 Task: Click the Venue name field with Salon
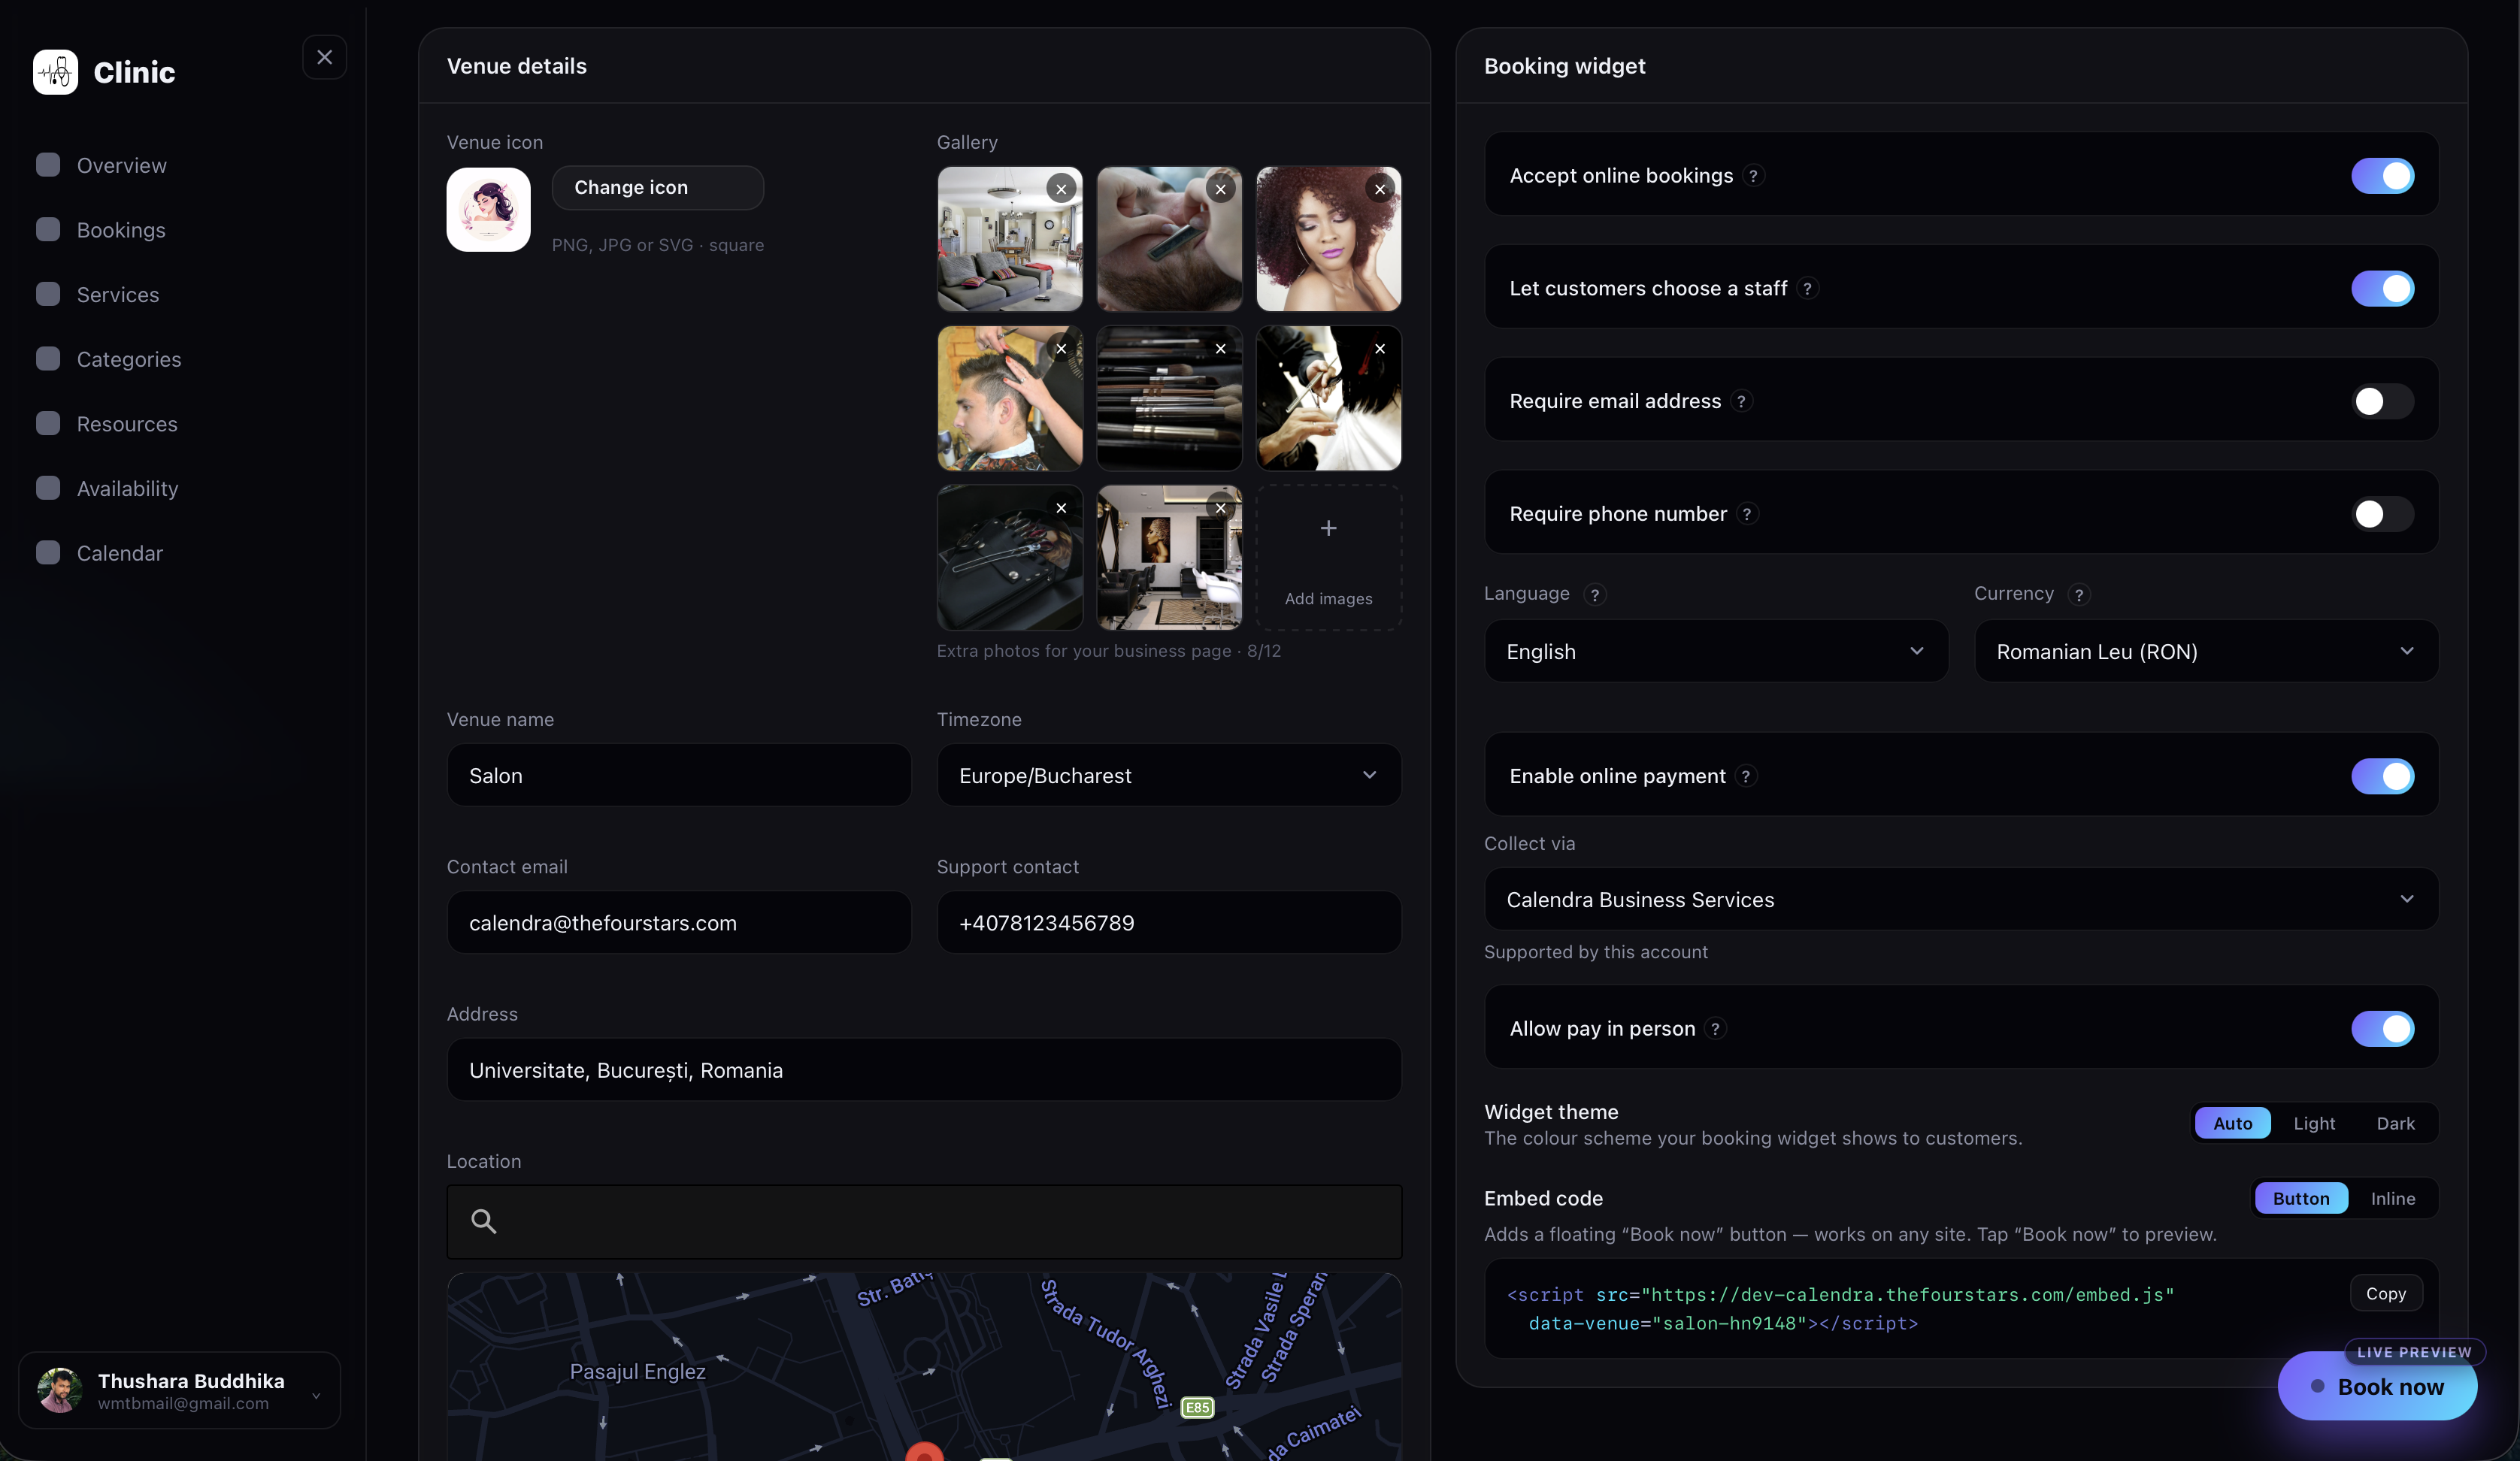pyautogui.click(x=679, y=775)
